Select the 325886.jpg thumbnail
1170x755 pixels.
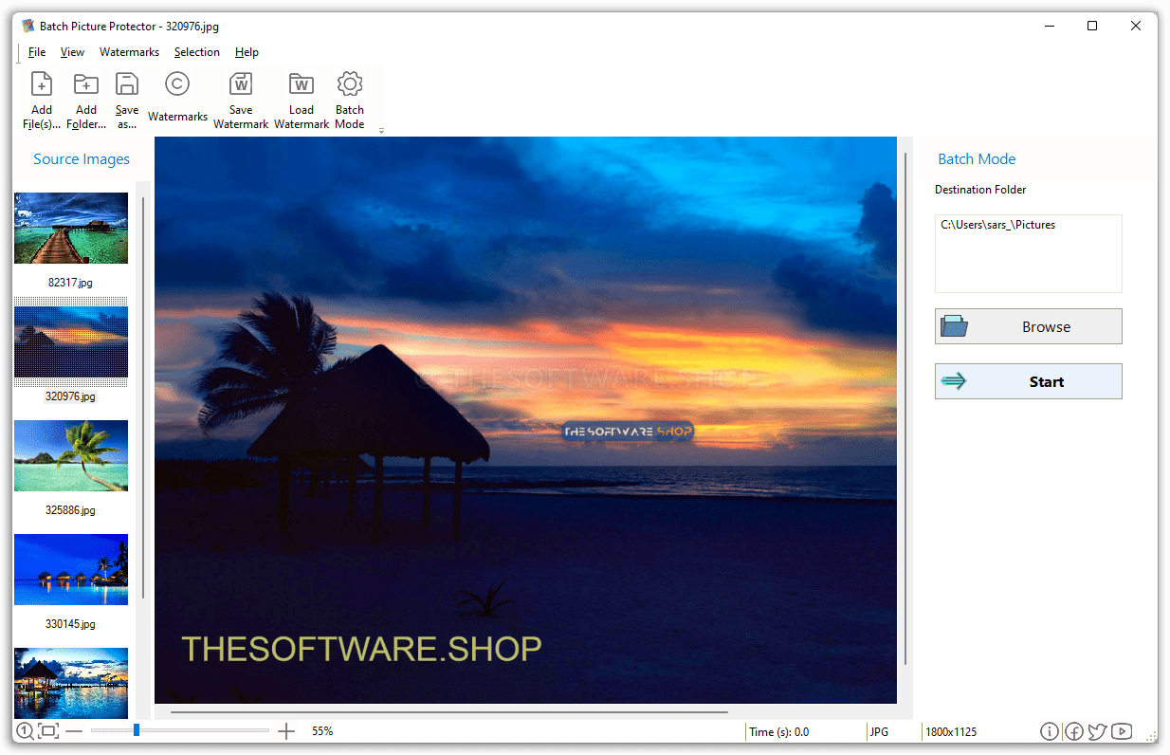pos(71,455)
